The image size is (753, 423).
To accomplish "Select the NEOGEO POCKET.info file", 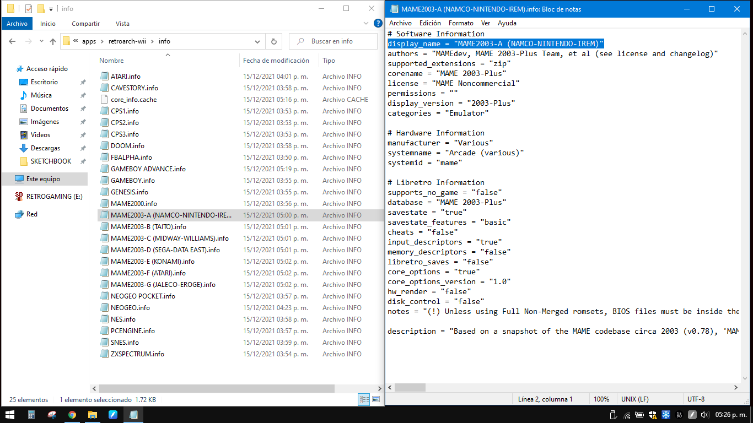I will click(143, 296).
